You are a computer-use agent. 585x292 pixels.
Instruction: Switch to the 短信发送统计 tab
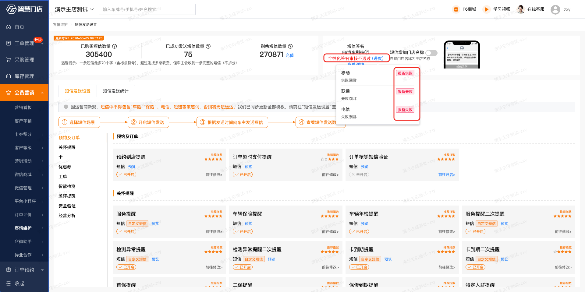[115, 91]
